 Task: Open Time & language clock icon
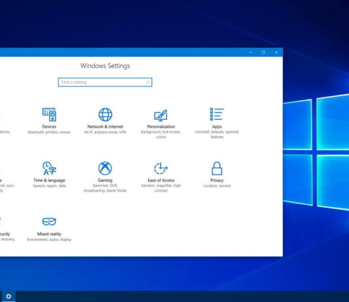coord(49,168)
